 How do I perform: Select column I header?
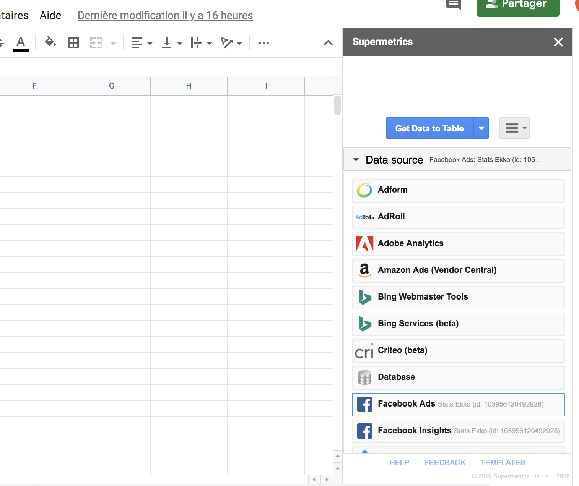266,86
